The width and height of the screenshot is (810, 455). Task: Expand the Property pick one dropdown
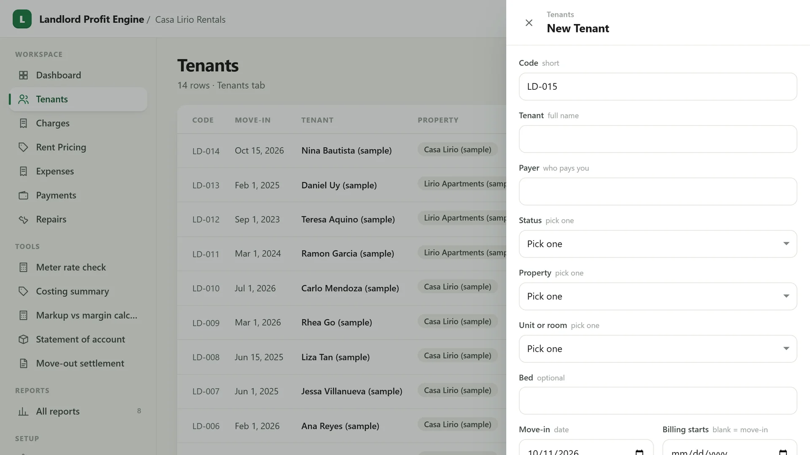pyautogui.click(x=658, y=296)
